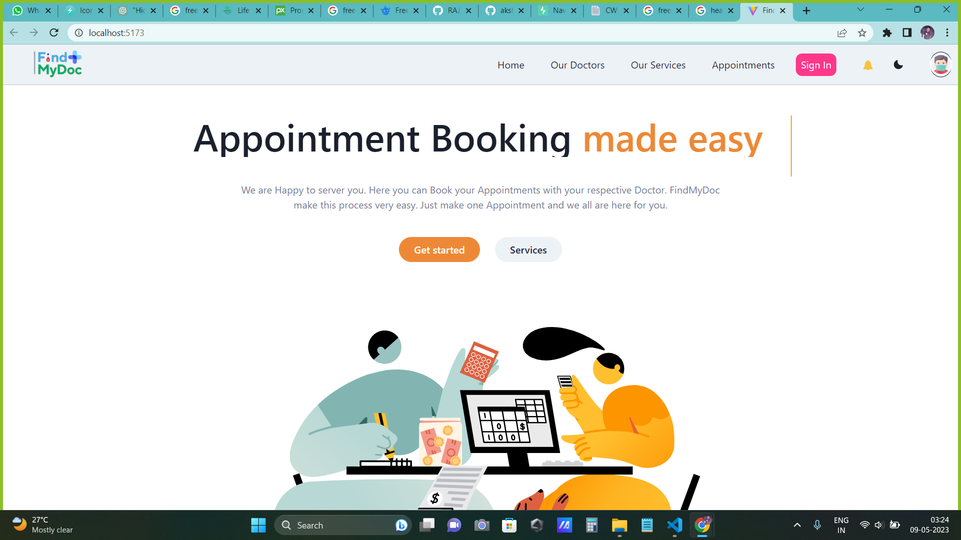Image resolution: width=961 pixels, height=540 pixels.
Task: Go to Our Doctors page
Action: pos(577,65)
